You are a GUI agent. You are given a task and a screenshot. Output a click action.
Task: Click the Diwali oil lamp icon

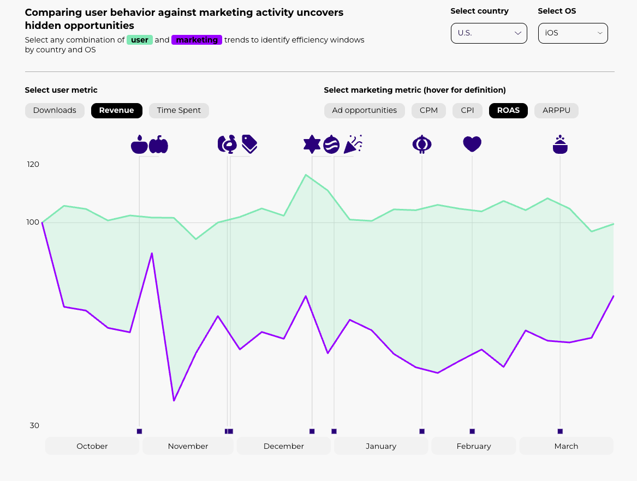(139, 145)
